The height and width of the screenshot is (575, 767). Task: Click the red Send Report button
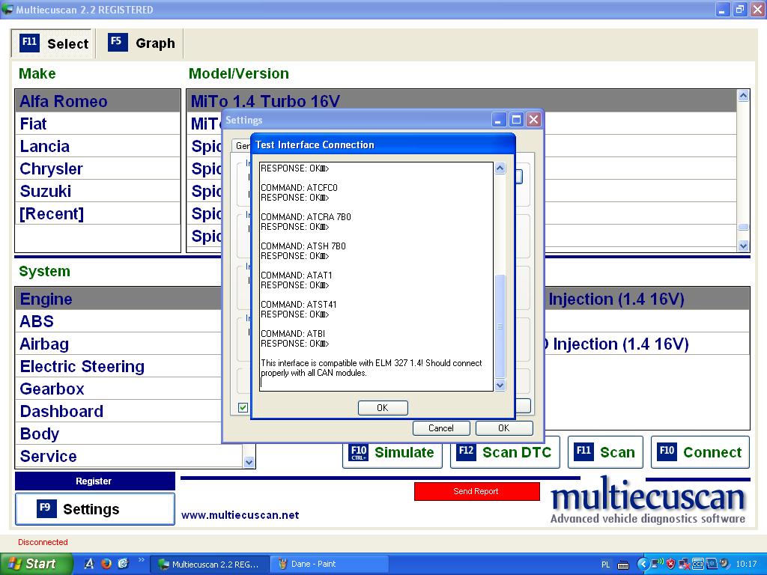(x=476, y=491)
